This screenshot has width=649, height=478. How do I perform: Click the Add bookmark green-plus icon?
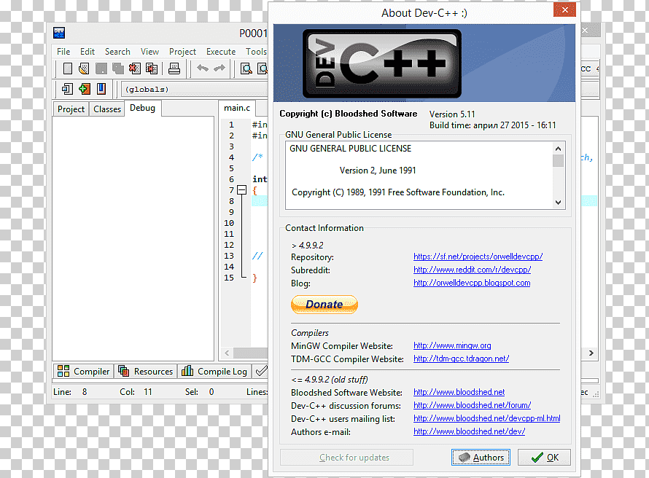click(84, 88)
